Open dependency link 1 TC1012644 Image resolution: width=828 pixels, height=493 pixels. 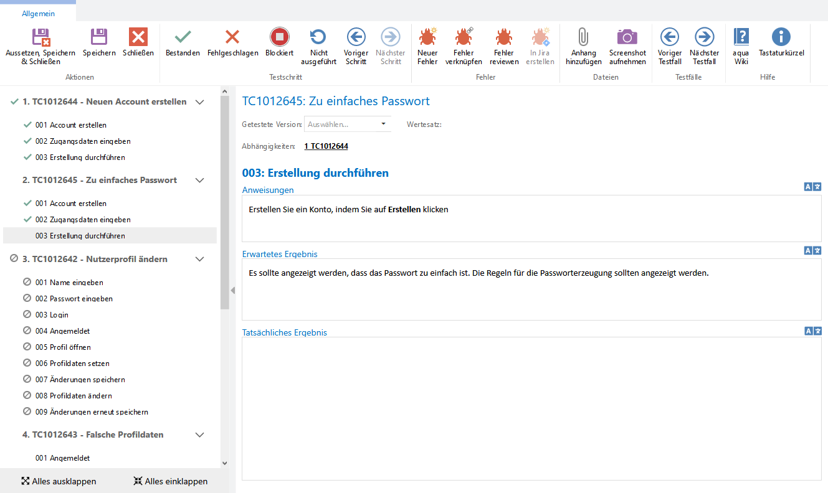(x=326, y=146)
